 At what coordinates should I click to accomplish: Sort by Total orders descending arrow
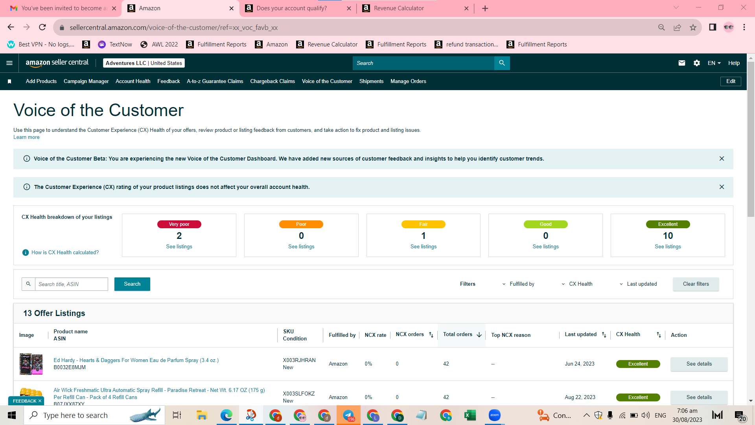tap(479, 335)
